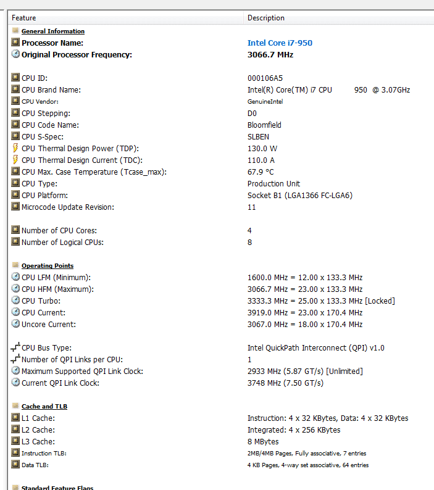Select the General Information section heading
Image resolution: width=434 pixels, height=490 pixels.
pyautogui.click(x=53, y=31)
